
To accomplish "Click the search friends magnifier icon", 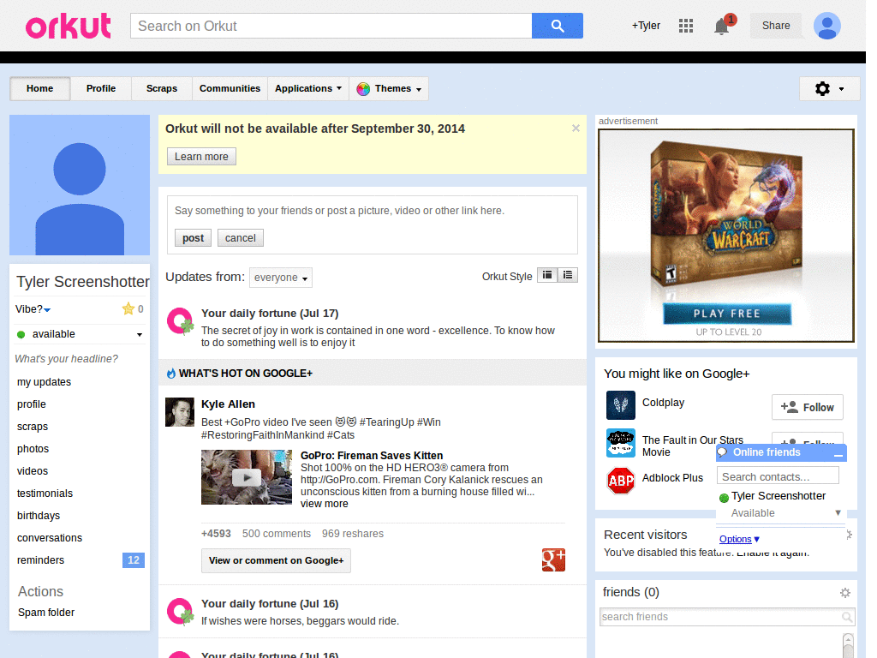I will (847, 617).
